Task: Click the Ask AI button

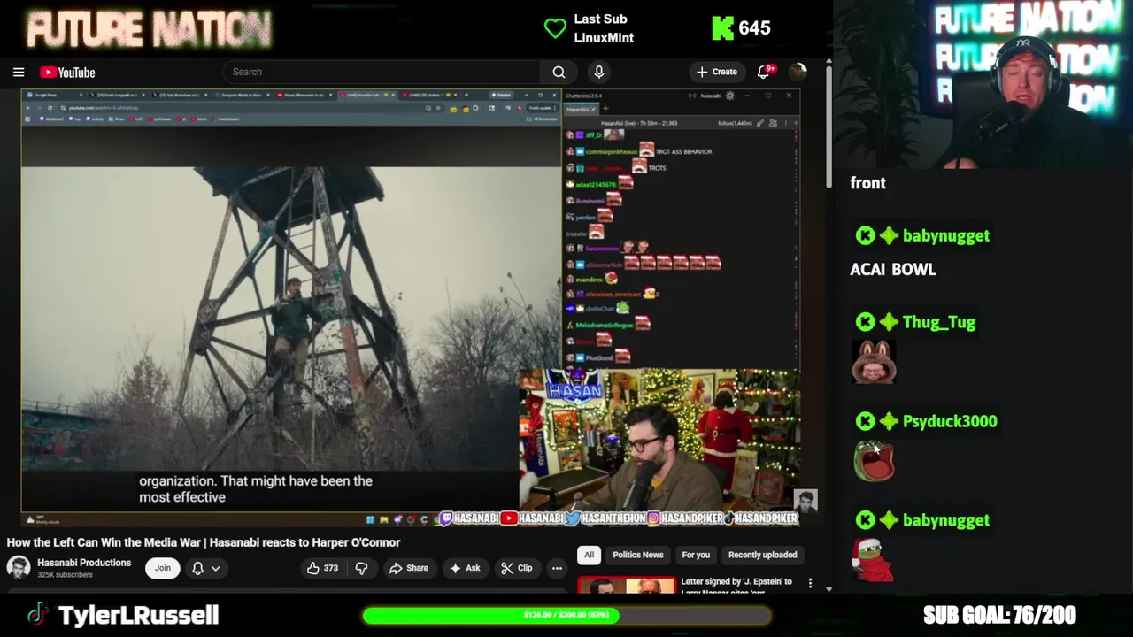Action: pos(465,568)
